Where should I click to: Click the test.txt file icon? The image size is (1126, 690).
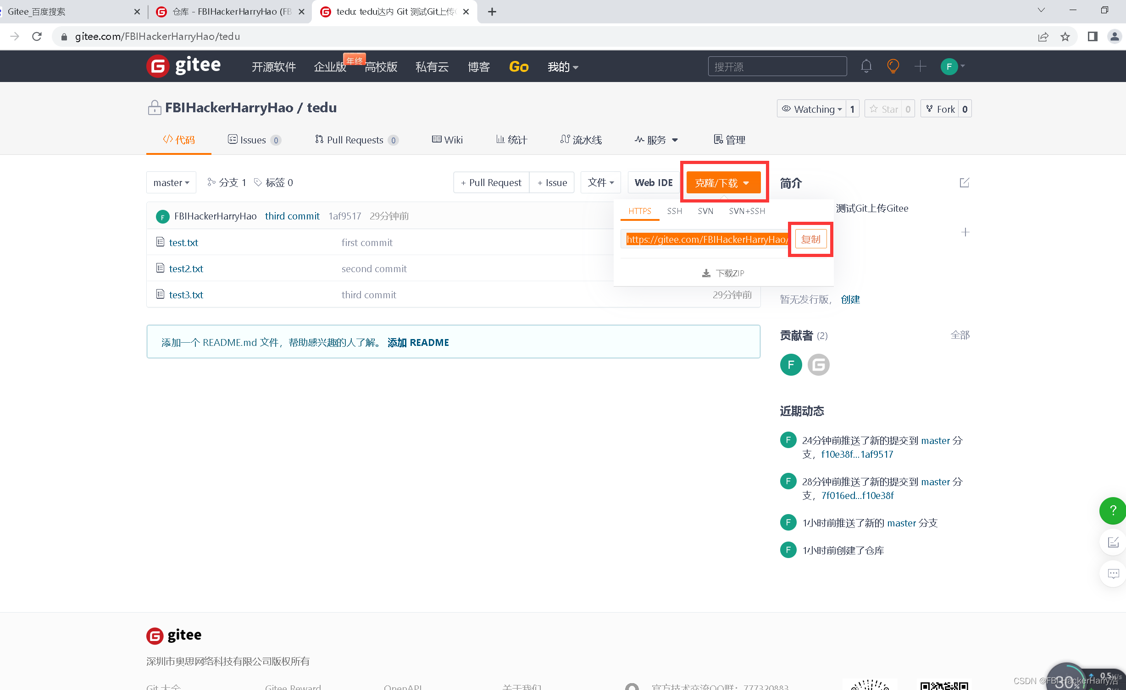pyautogui.click(x=160, y=242)
